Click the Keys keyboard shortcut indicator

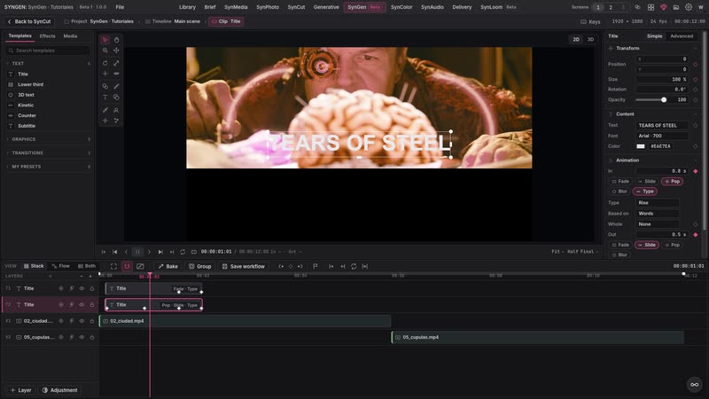(590, 21)
